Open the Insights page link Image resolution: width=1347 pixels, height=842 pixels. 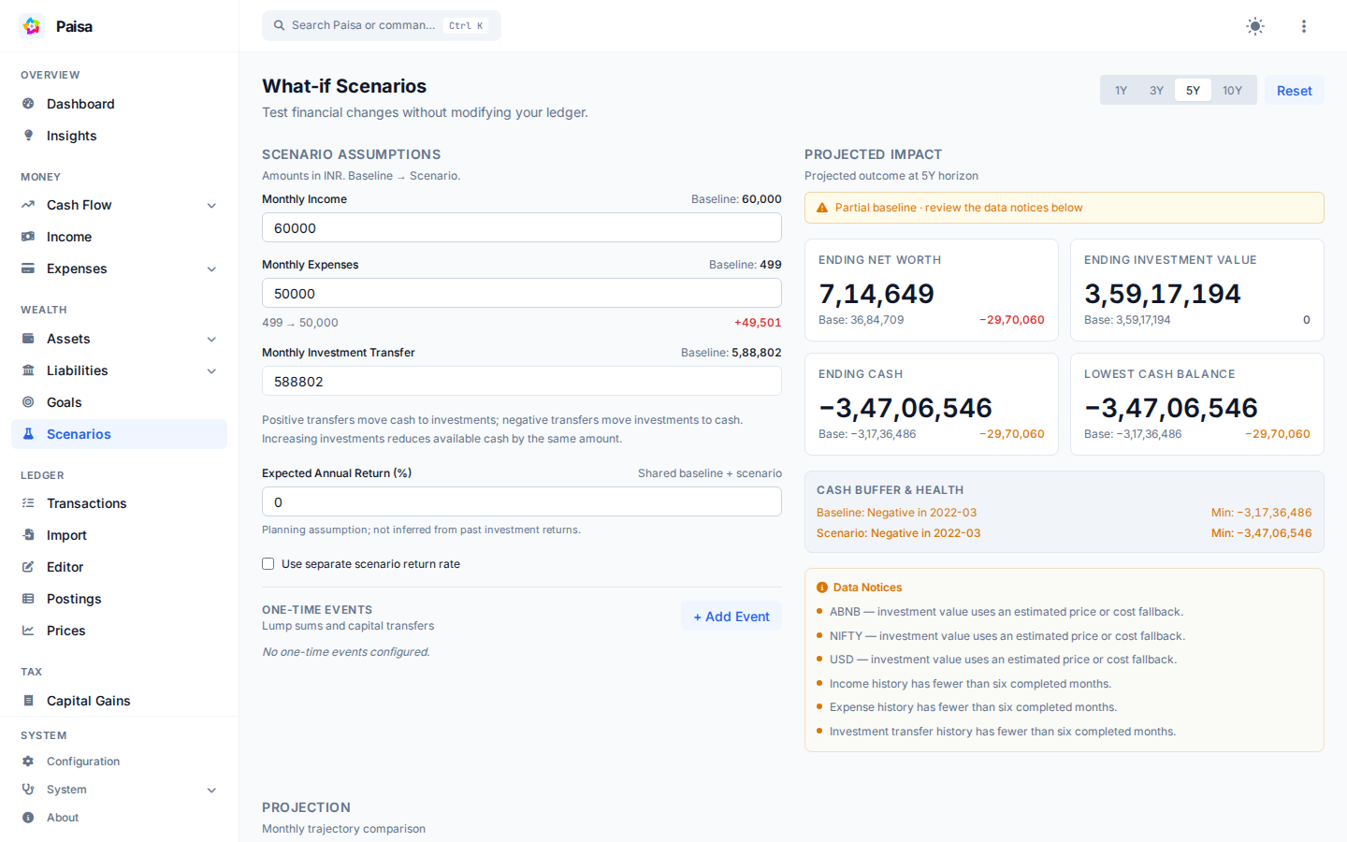[119, 136]
